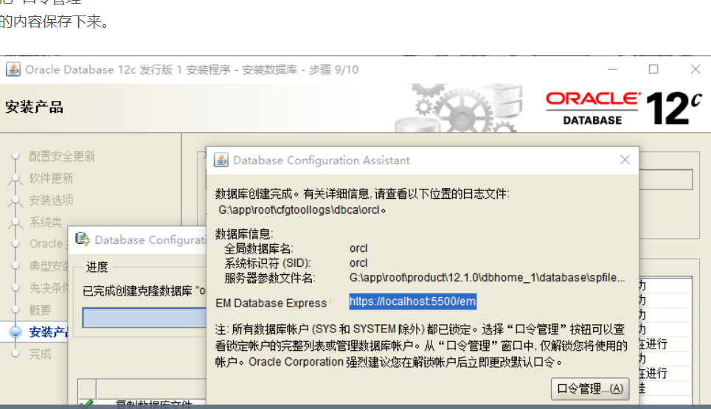This screenshot has height=409, width=711.
Task: Click the spfile server parameter file path
Action: (487, 278)
